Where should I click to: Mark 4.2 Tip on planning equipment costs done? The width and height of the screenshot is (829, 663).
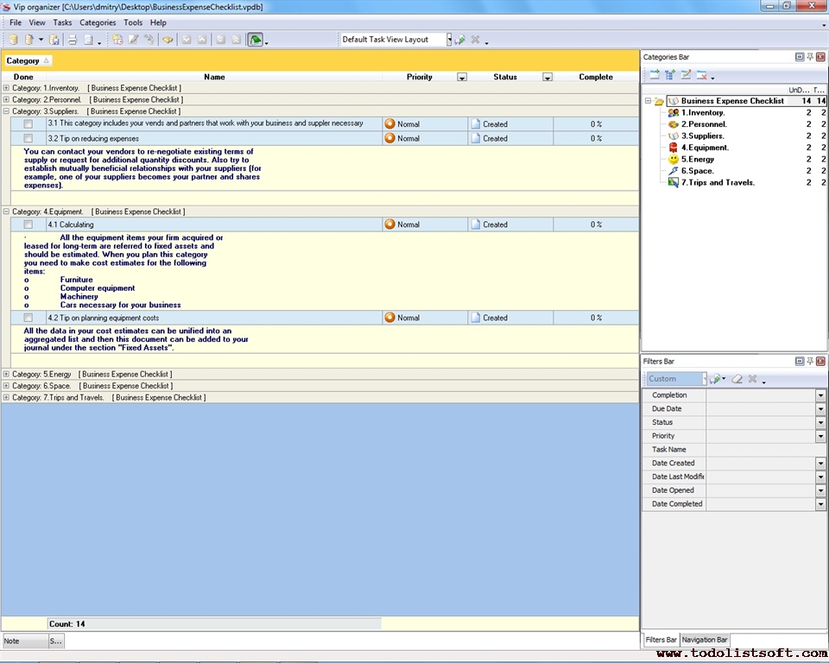point(28,318)
